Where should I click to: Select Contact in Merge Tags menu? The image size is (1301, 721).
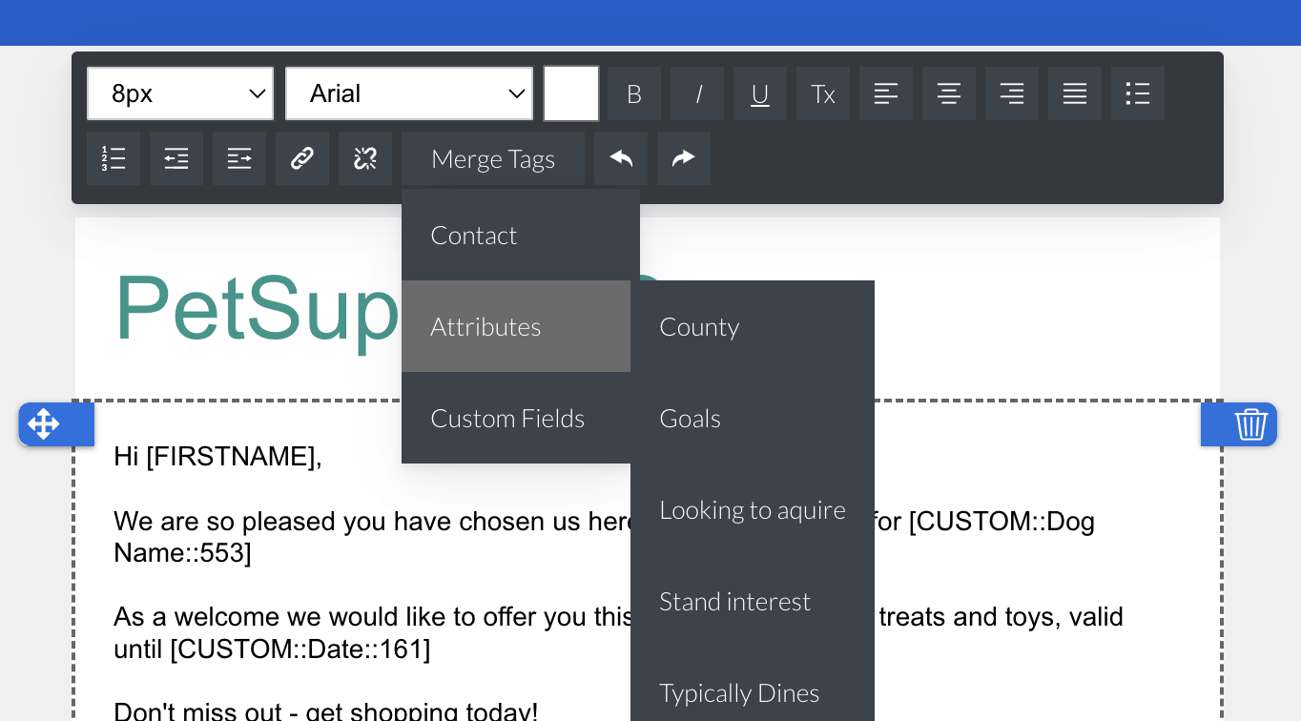[474, 236]
